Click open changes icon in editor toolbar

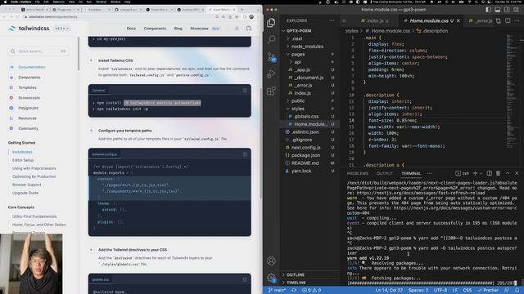[x=499, y=20]
